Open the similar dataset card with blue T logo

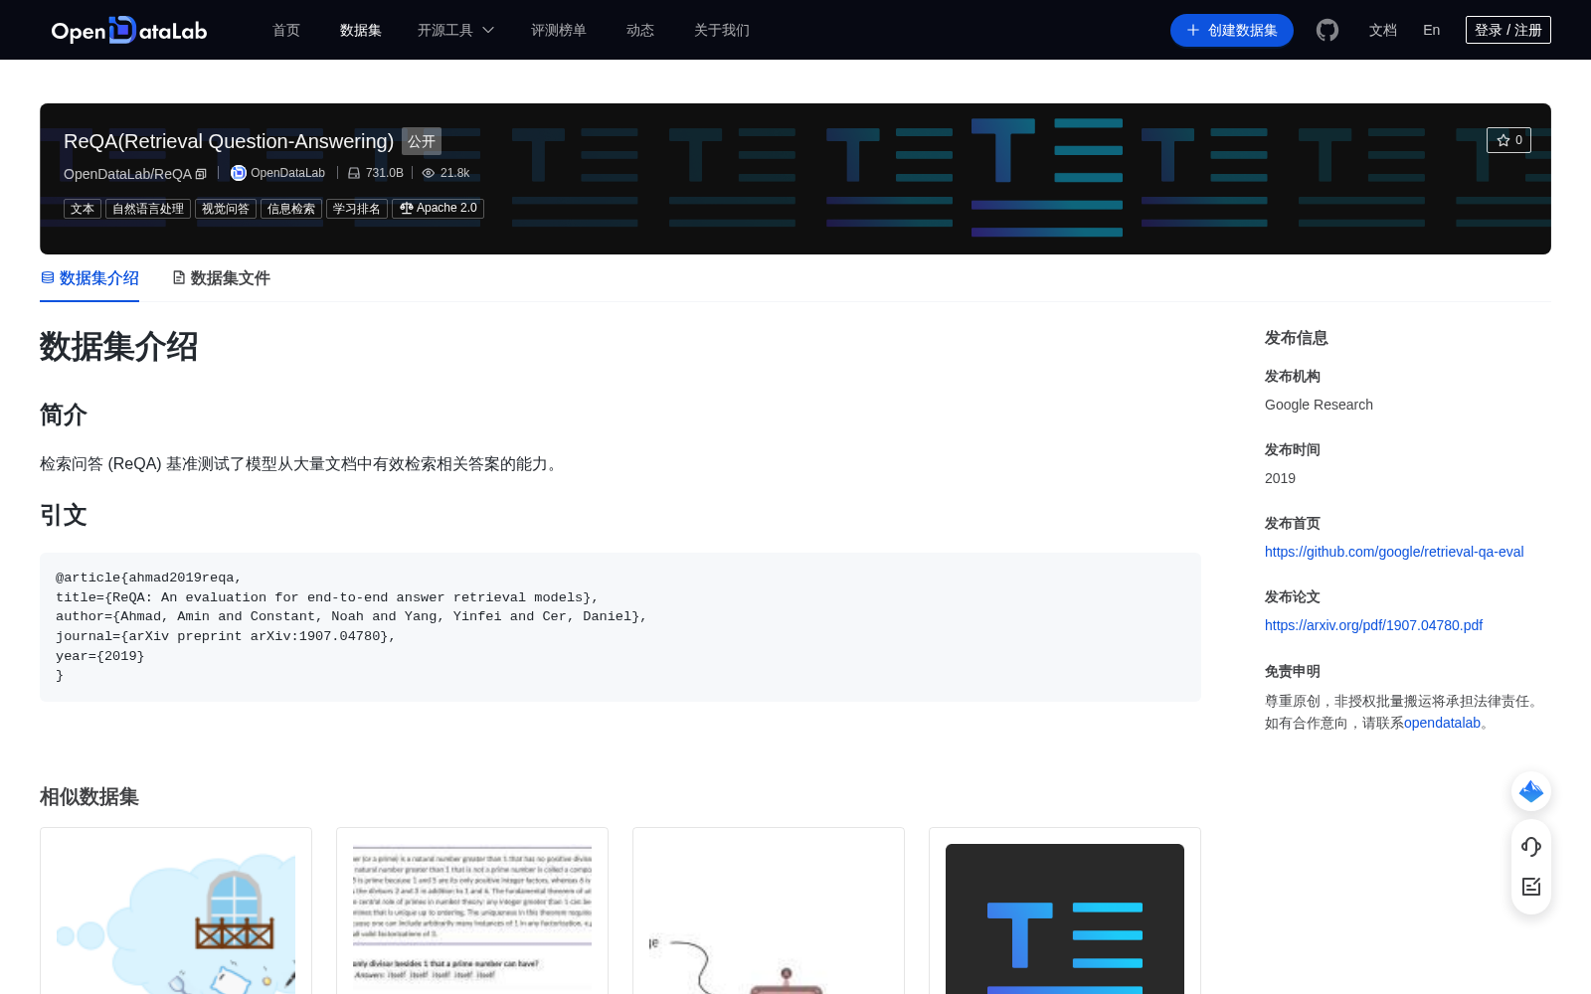click(1065, 911)
